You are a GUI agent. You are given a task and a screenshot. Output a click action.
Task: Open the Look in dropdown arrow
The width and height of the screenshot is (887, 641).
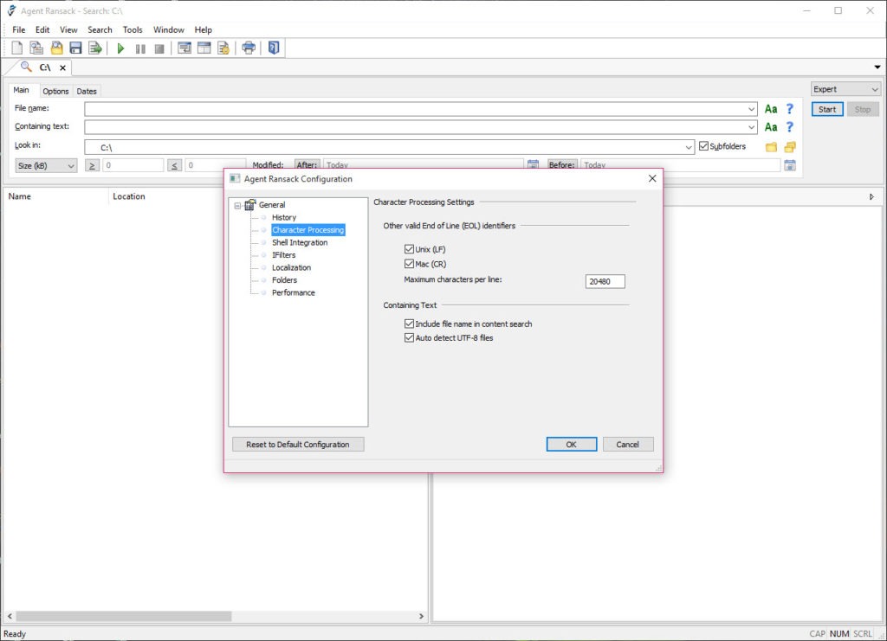coord(689,147)
